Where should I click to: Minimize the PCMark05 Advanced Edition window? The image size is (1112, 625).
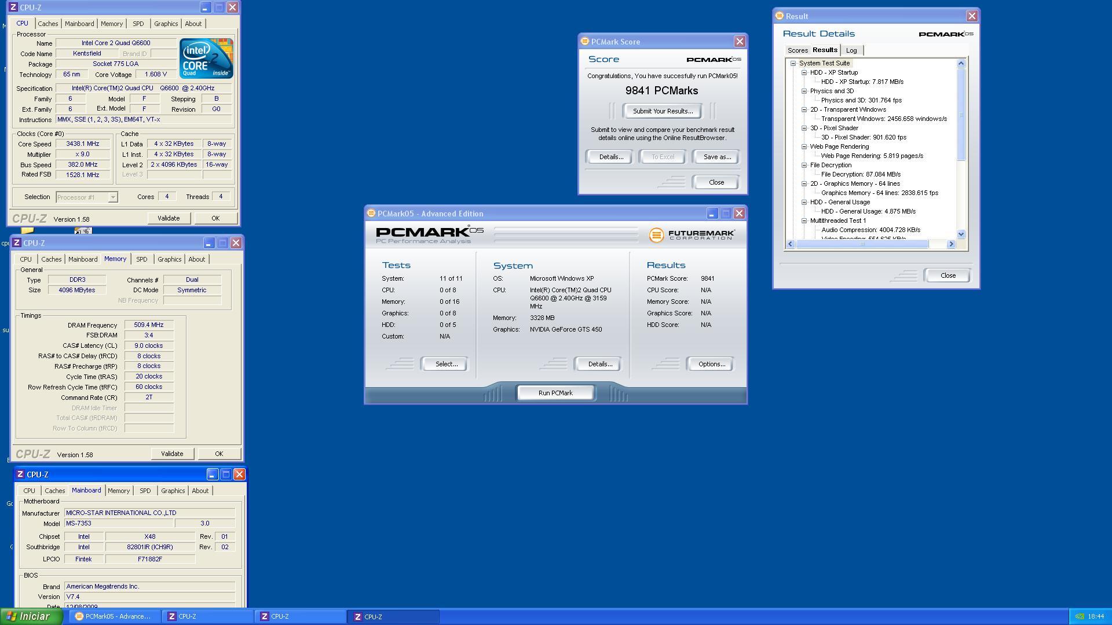(x=712, y=214)
